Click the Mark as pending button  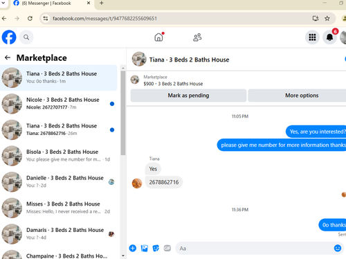[x=188, y=96]
